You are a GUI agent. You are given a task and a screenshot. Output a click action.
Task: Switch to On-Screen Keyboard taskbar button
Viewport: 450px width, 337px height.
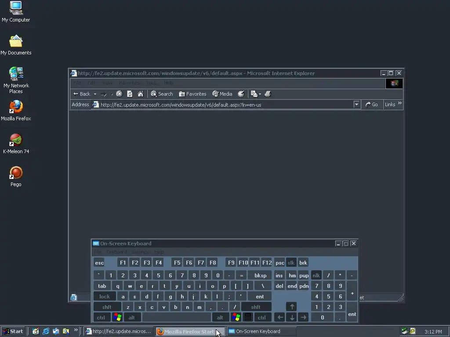click(261, 332)
